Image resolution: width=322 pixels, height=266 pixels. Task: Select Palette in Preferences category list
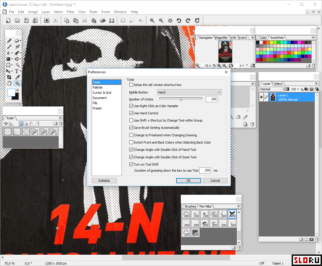97,87
